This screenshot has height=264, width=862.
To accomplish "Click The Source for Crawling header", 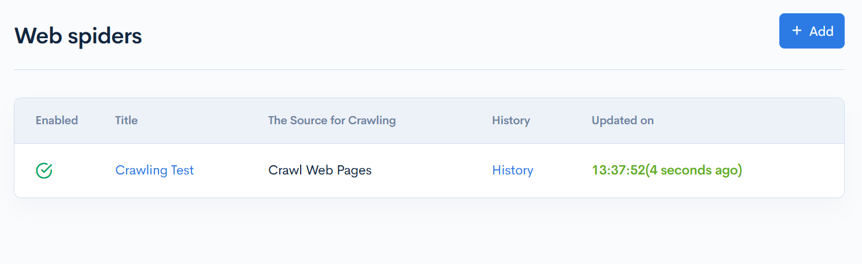I will [332, 121].
